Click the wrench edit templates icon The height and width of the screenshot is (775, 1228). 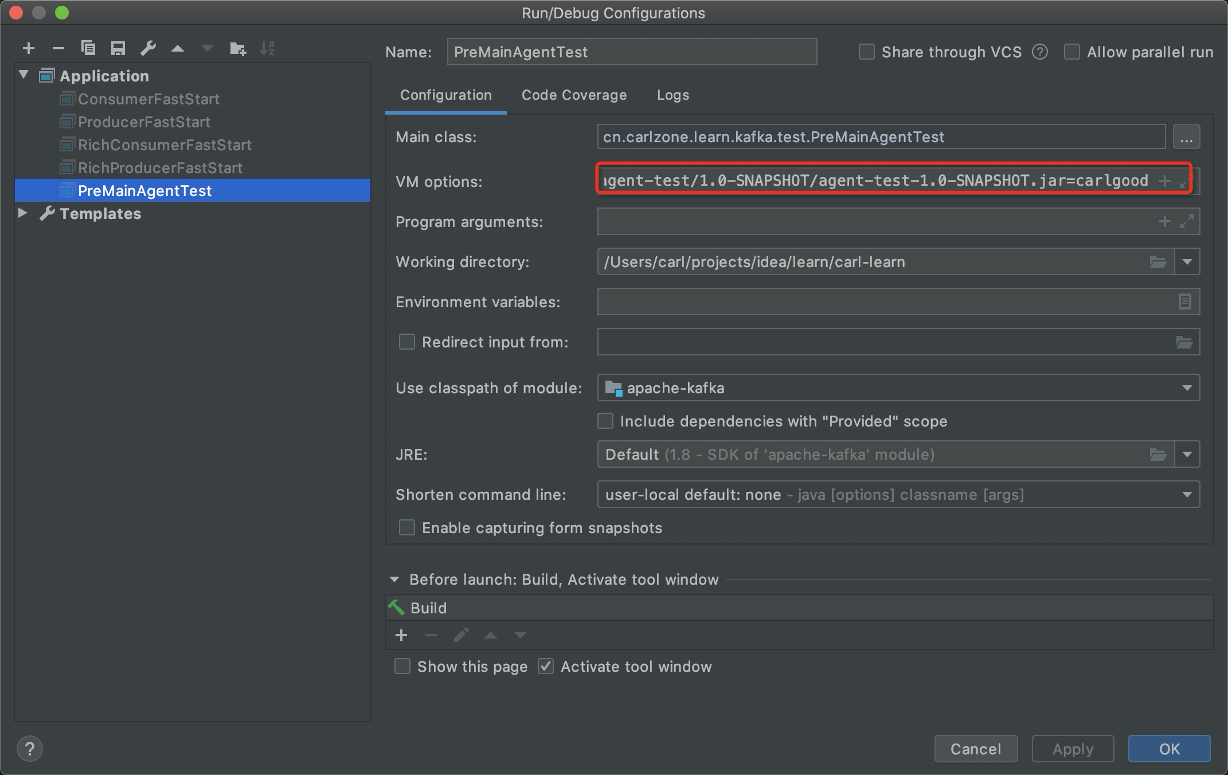click(148, 49)
